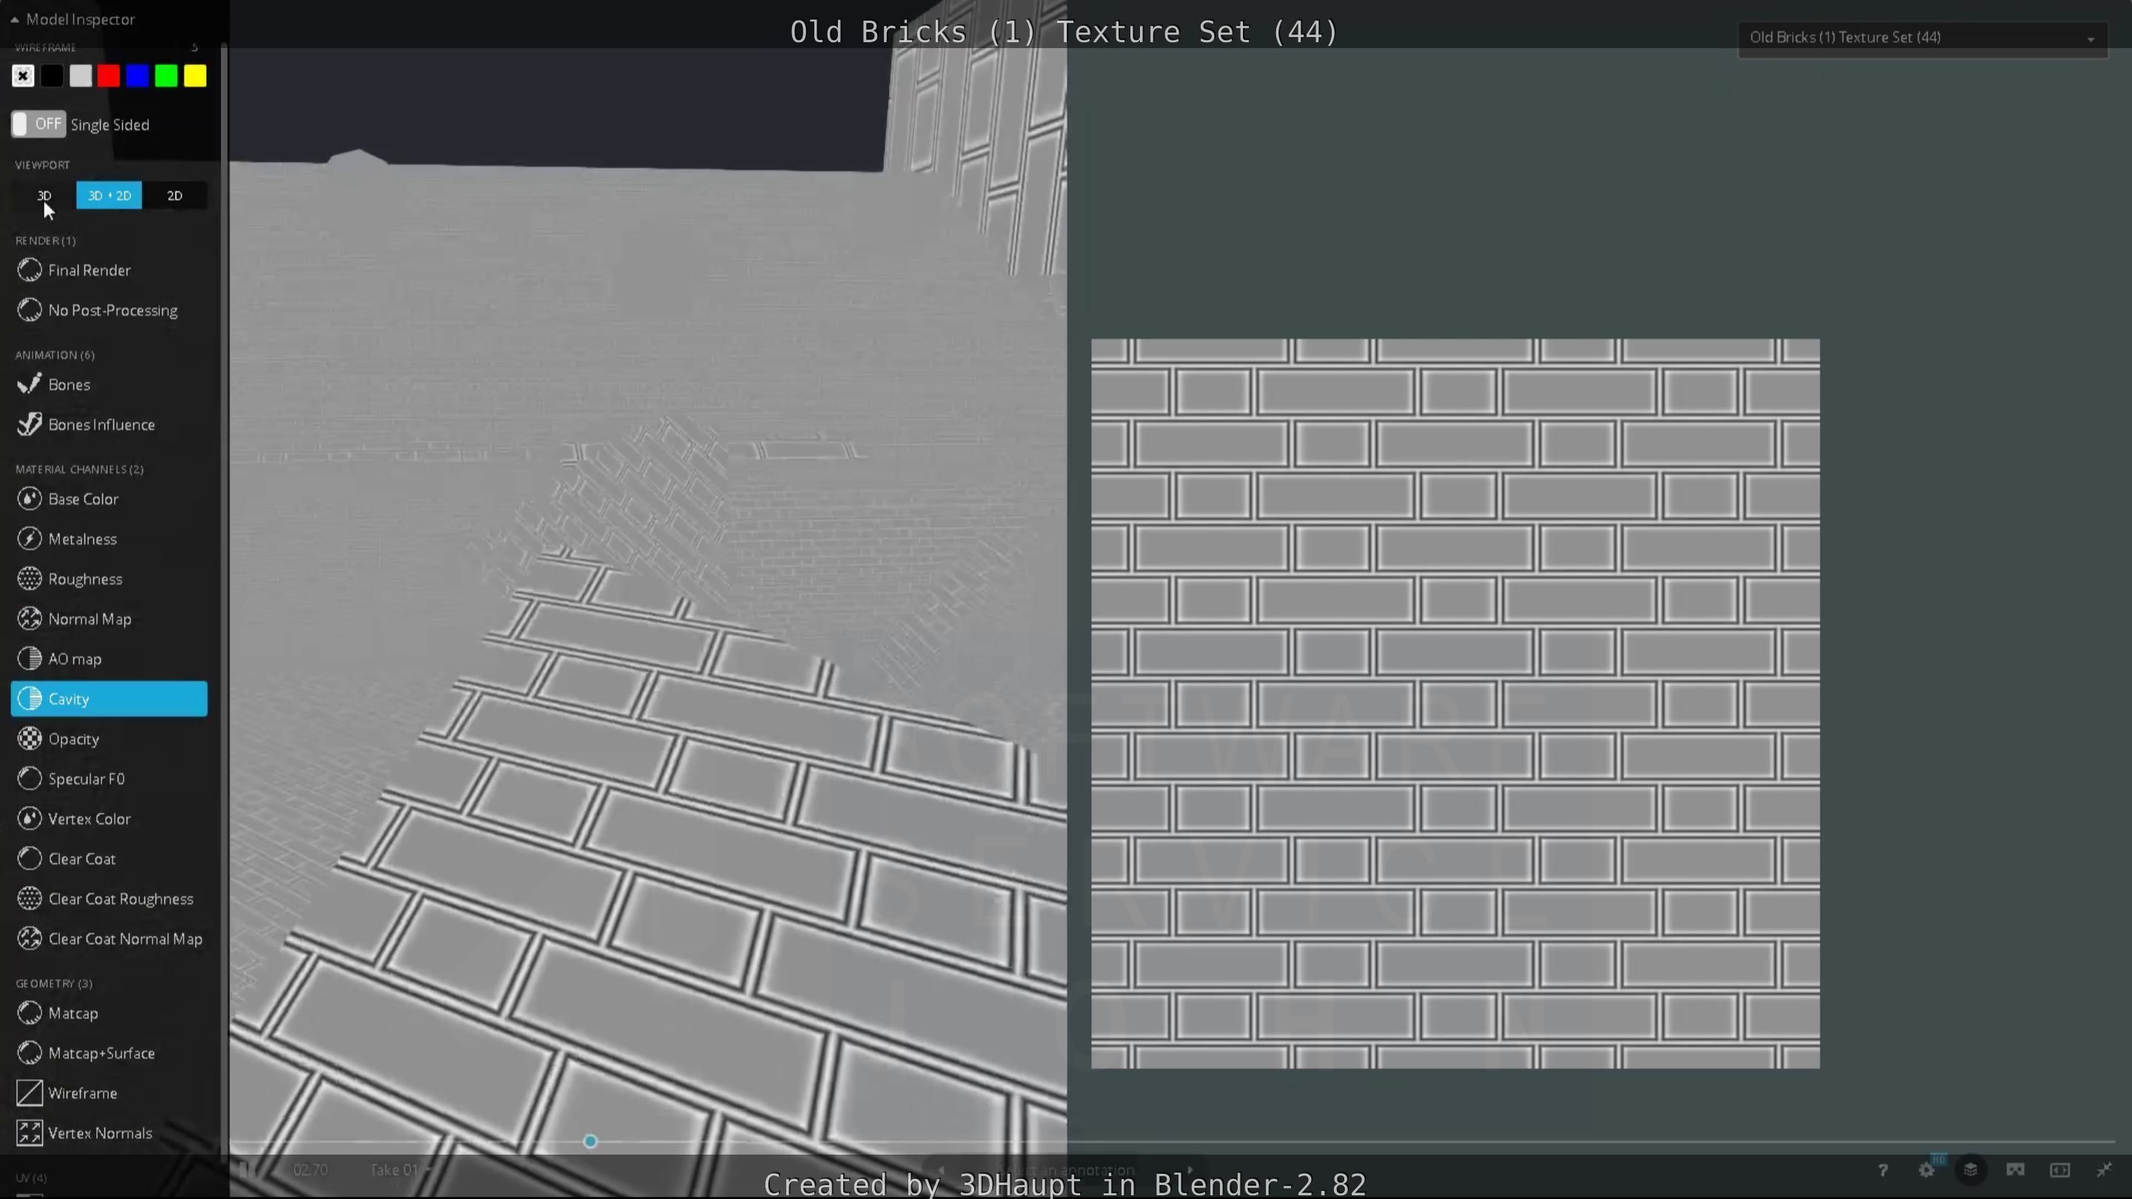
Task: Show the Wireframe geometry view
Action: (x=82, y=1093)
